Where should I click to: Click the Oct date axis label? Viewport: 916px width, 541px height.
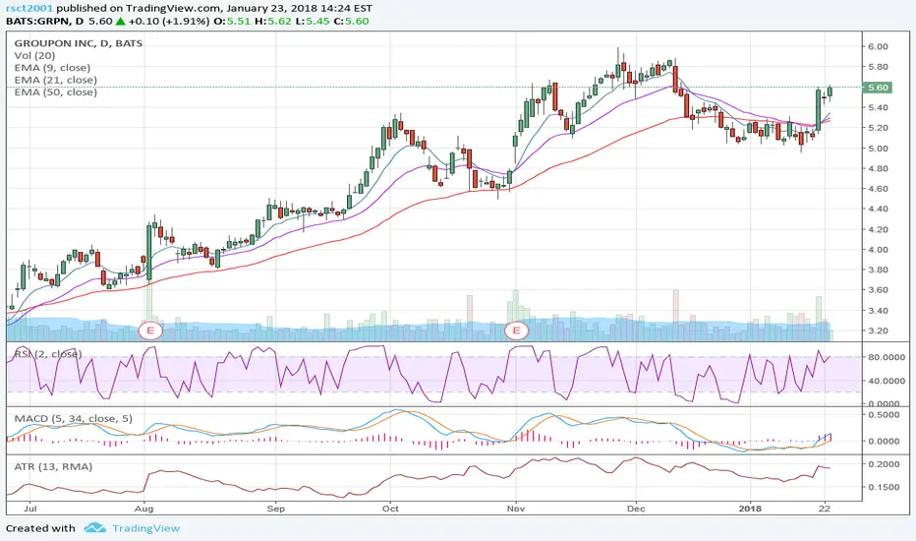click(390, 509)
